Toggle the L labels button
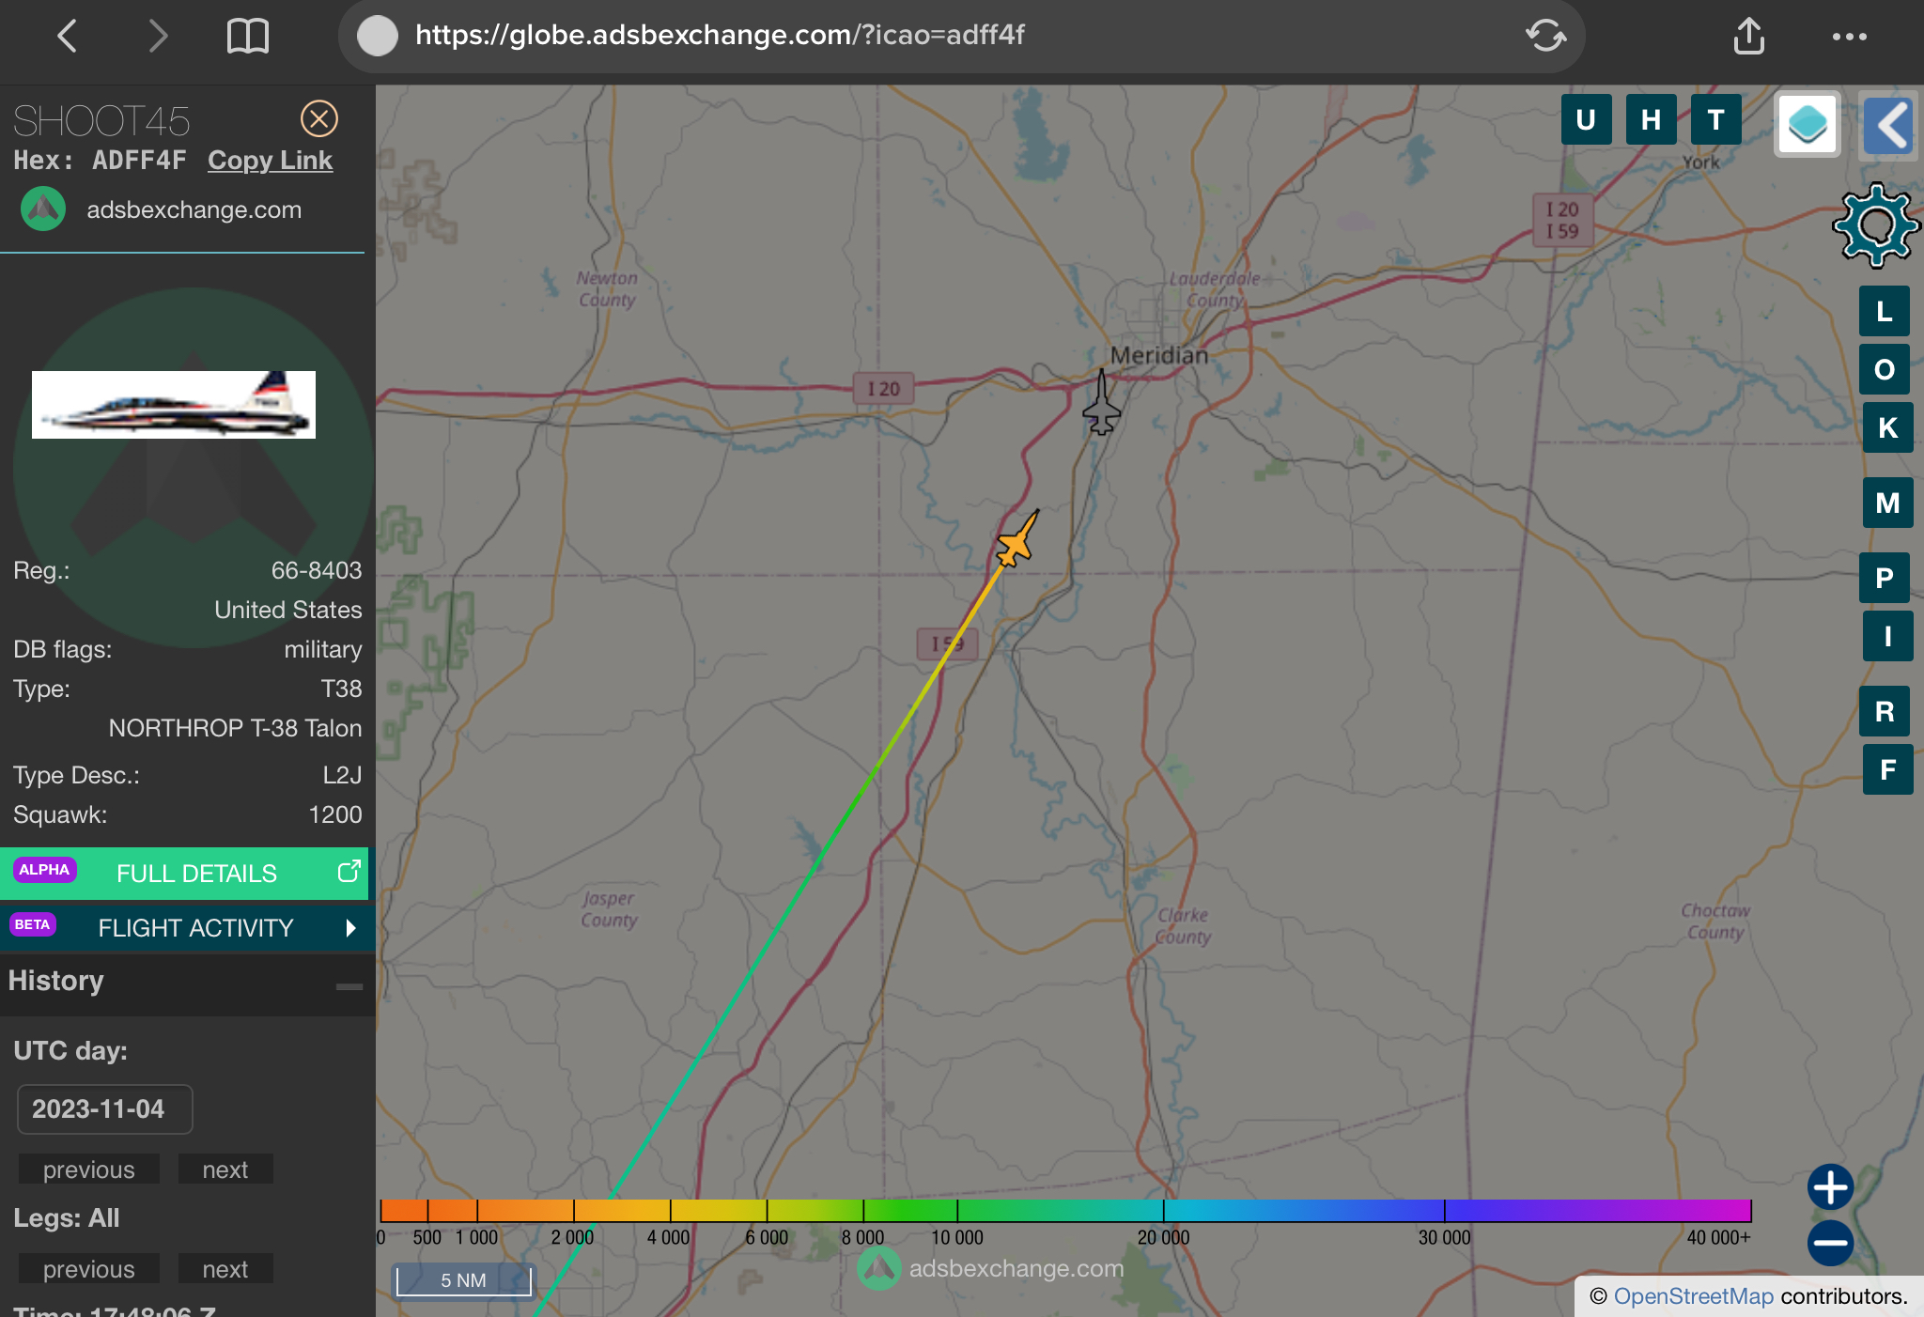 (1885, 312)
